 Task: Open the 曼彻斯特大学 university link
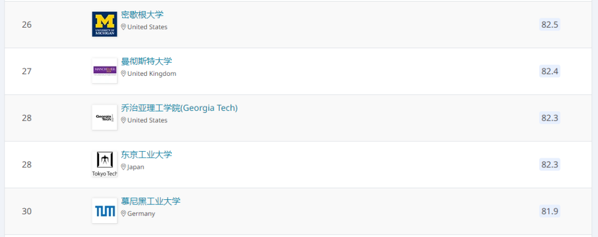coord(146,61)
